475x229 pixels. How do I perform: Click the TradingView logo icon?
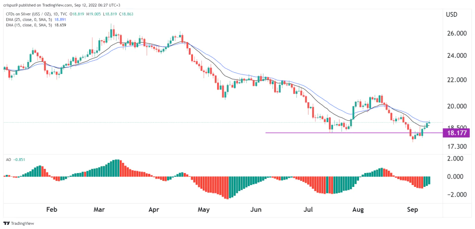(x=6, y=223)
